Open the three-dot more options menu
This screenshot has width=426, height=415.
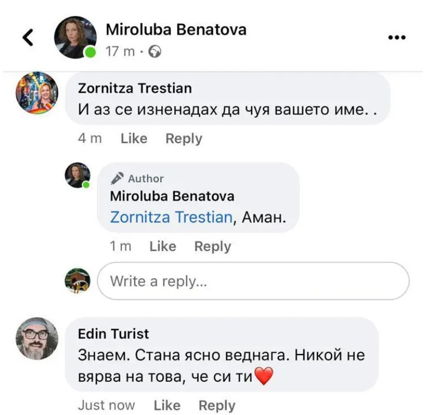(397, 38)
